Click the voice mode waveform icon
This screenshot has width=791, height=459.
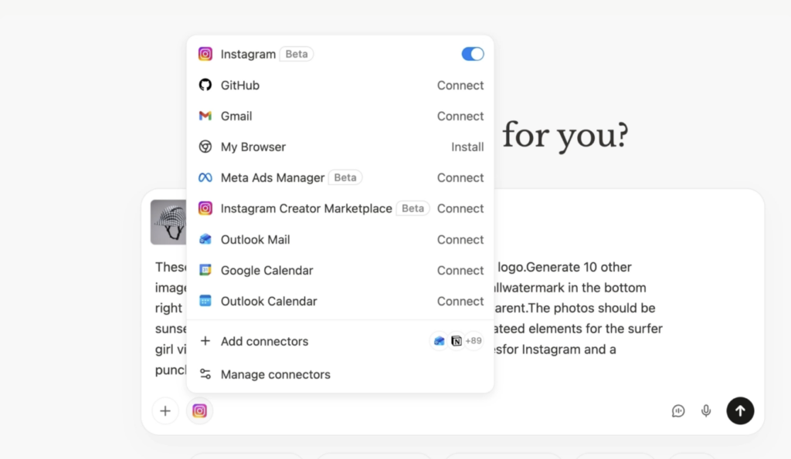click(678, 410)
